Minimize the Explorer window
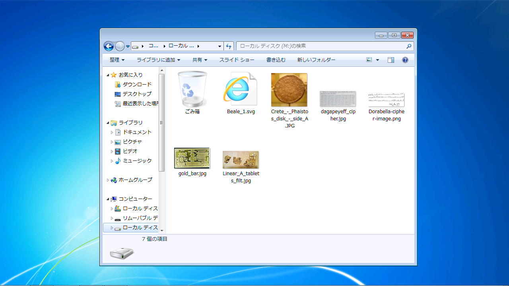Image resolution: width=509 pixels, height=286 pixels. 381,35
